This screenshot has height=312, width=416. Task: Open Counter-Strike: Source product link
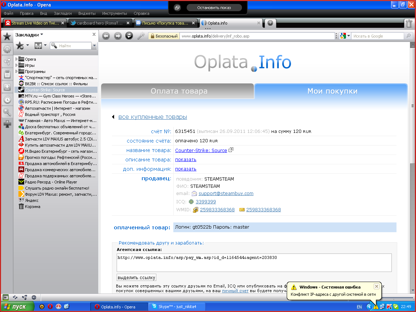click(201, 150)
